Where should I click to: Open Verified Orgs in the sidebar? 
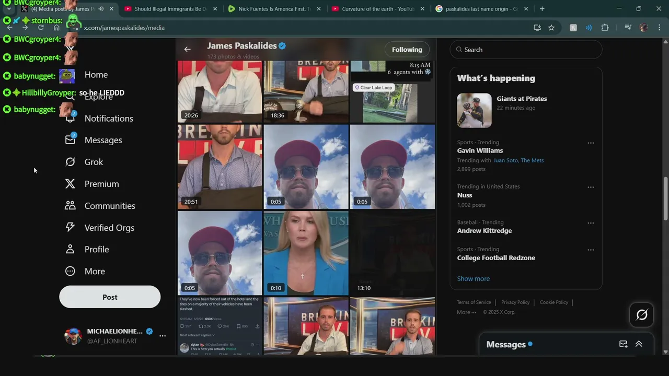99,228
